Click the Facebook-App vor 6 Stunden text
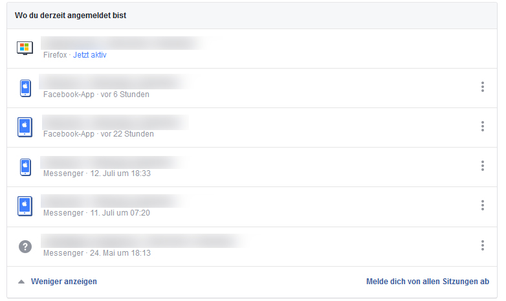This screenshot has width=506, height=301. click(x=96, y=95)
